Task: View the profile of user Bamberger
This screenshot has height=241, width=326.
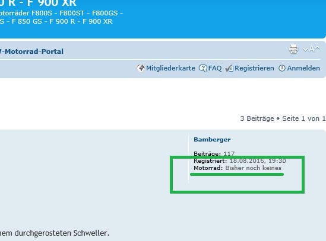Action: pyautogui.click(x=212, y=139)
